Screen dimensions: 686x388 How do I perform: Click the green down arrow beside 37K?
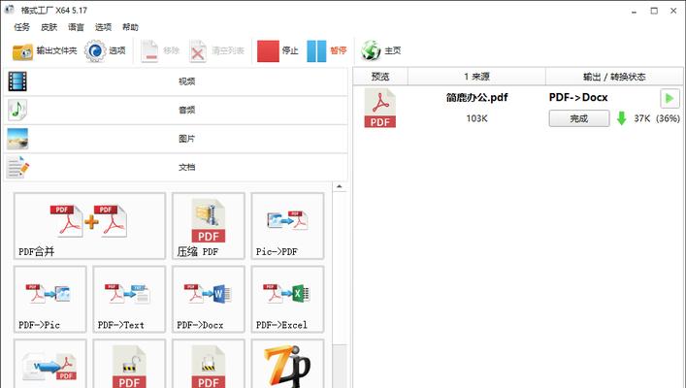[621, 118]
